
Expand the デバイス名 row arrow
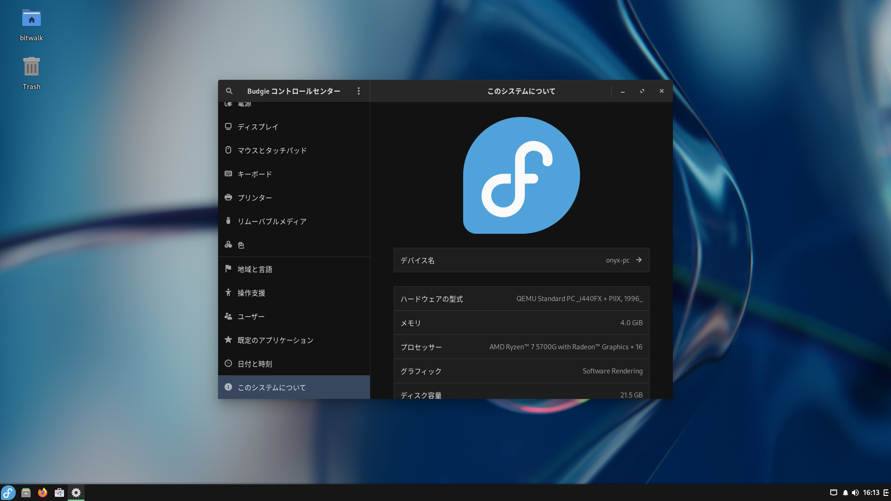point(639,260)
